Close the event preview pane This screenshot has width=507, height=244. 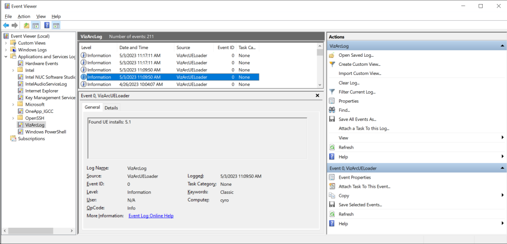tap(318, 95)
